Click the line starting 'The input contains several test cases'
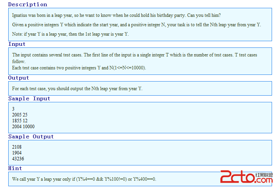Viewport: 274px width, 187px height. pyautogui.click(x=135, y=55)
